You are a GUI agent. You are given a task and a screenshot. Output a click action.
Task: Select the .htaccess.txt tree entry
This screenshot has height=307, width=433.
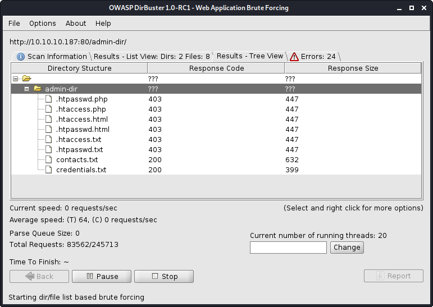click(79, 139)
